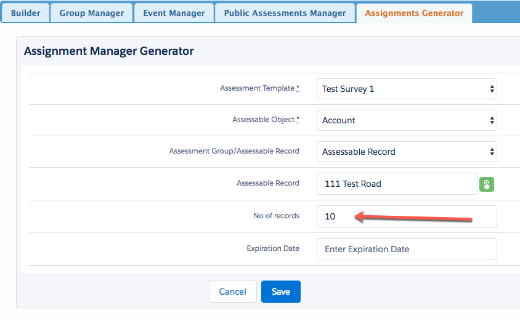Click the Assessment Group/Assessable Record label
Viewport: 520px width, 320px height.
(234, 151)
